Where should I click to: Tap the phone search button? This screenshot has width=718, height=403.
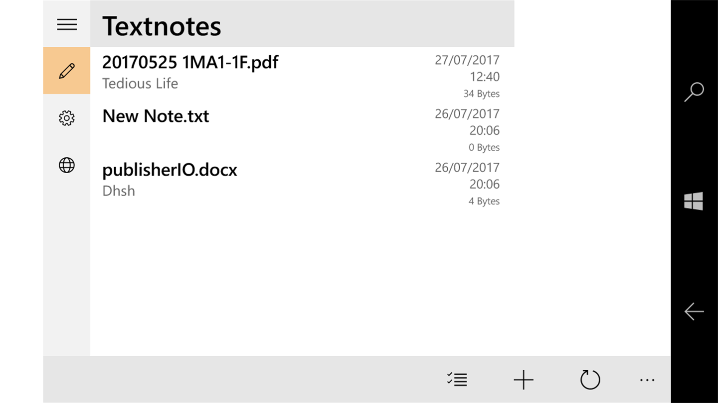coord(694,92)
